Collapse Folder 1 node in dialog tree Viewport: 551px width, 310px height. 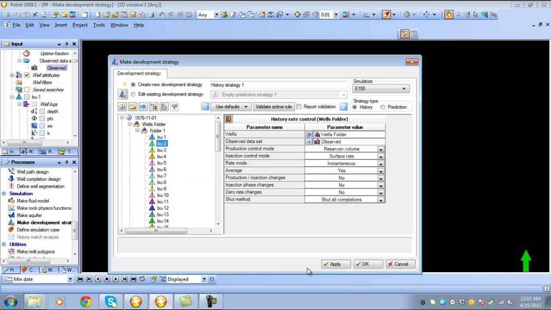137,130
